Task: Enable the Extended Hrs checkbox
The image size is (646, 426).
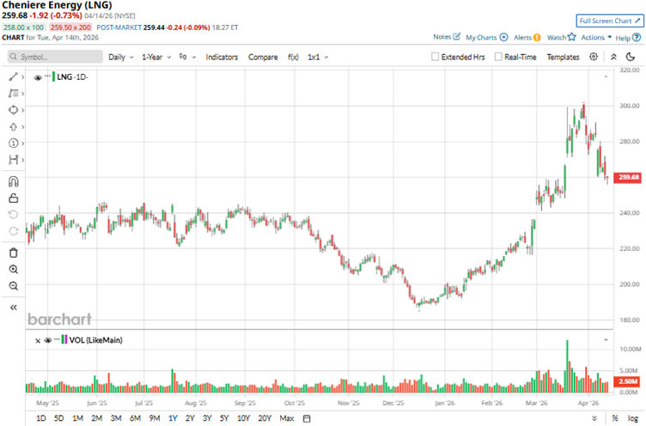Action: [x=435, y=57]
